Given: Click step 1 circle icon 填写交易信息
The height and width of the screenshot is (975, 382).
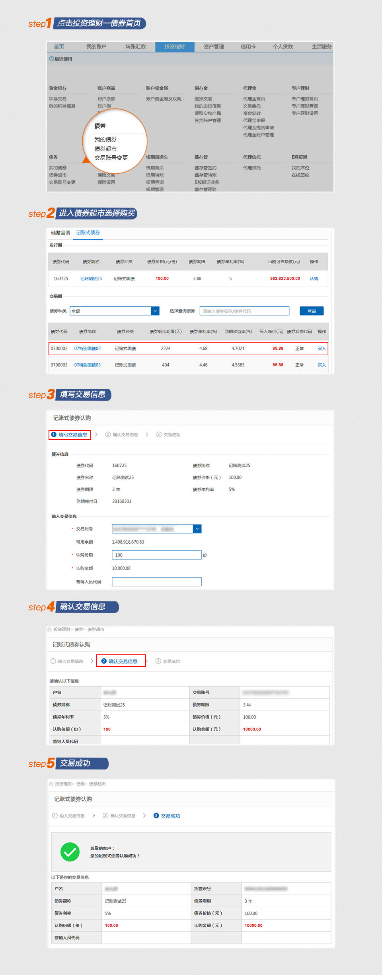Looking at the screenshot, I should click(53, 435).
